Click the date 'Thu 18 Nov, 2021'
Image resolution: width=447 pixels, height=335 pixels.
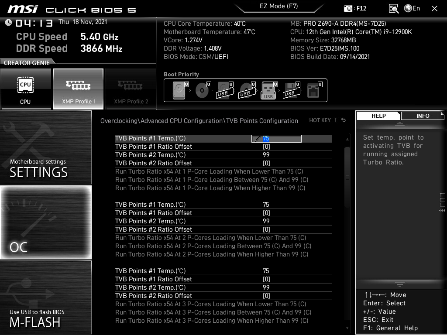[83, 22]
